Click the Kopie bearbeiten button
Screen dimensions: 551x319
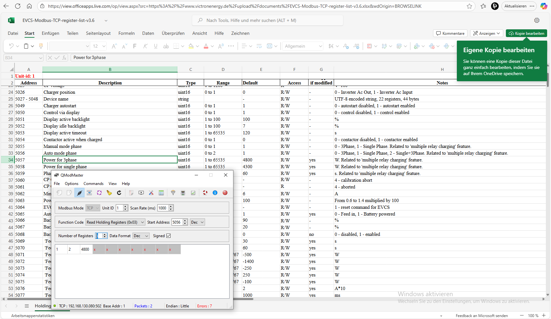click(526, 33)
